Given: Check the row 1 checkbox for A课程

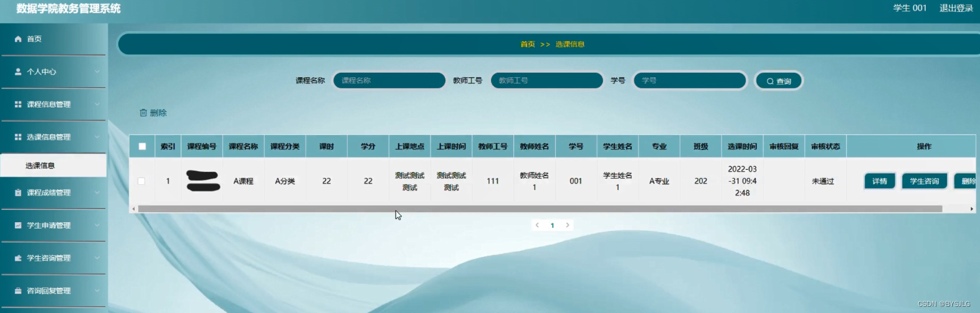Looking at the screenshot, I should tap(141, 181).
